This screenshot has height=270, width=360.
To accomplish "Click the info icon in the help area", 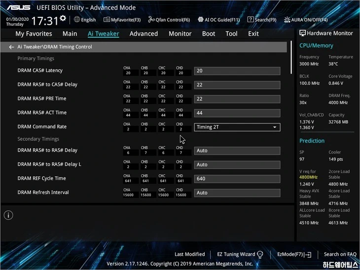I will point(8,215).
